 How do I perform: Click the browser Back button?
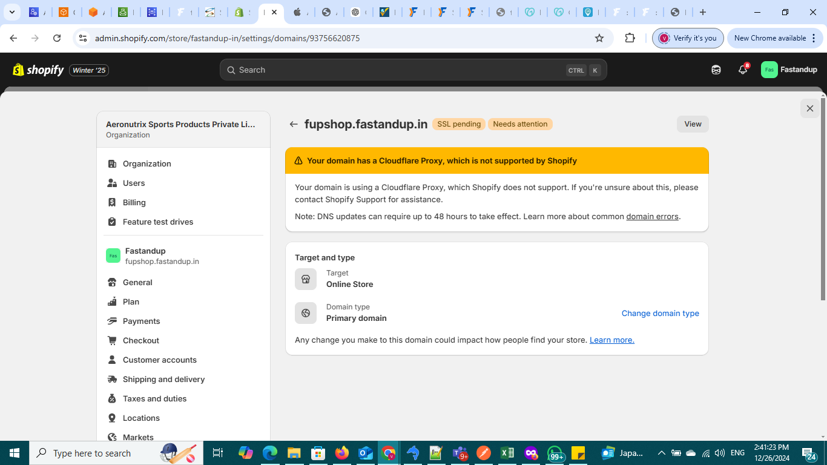[x=13, y=38]
